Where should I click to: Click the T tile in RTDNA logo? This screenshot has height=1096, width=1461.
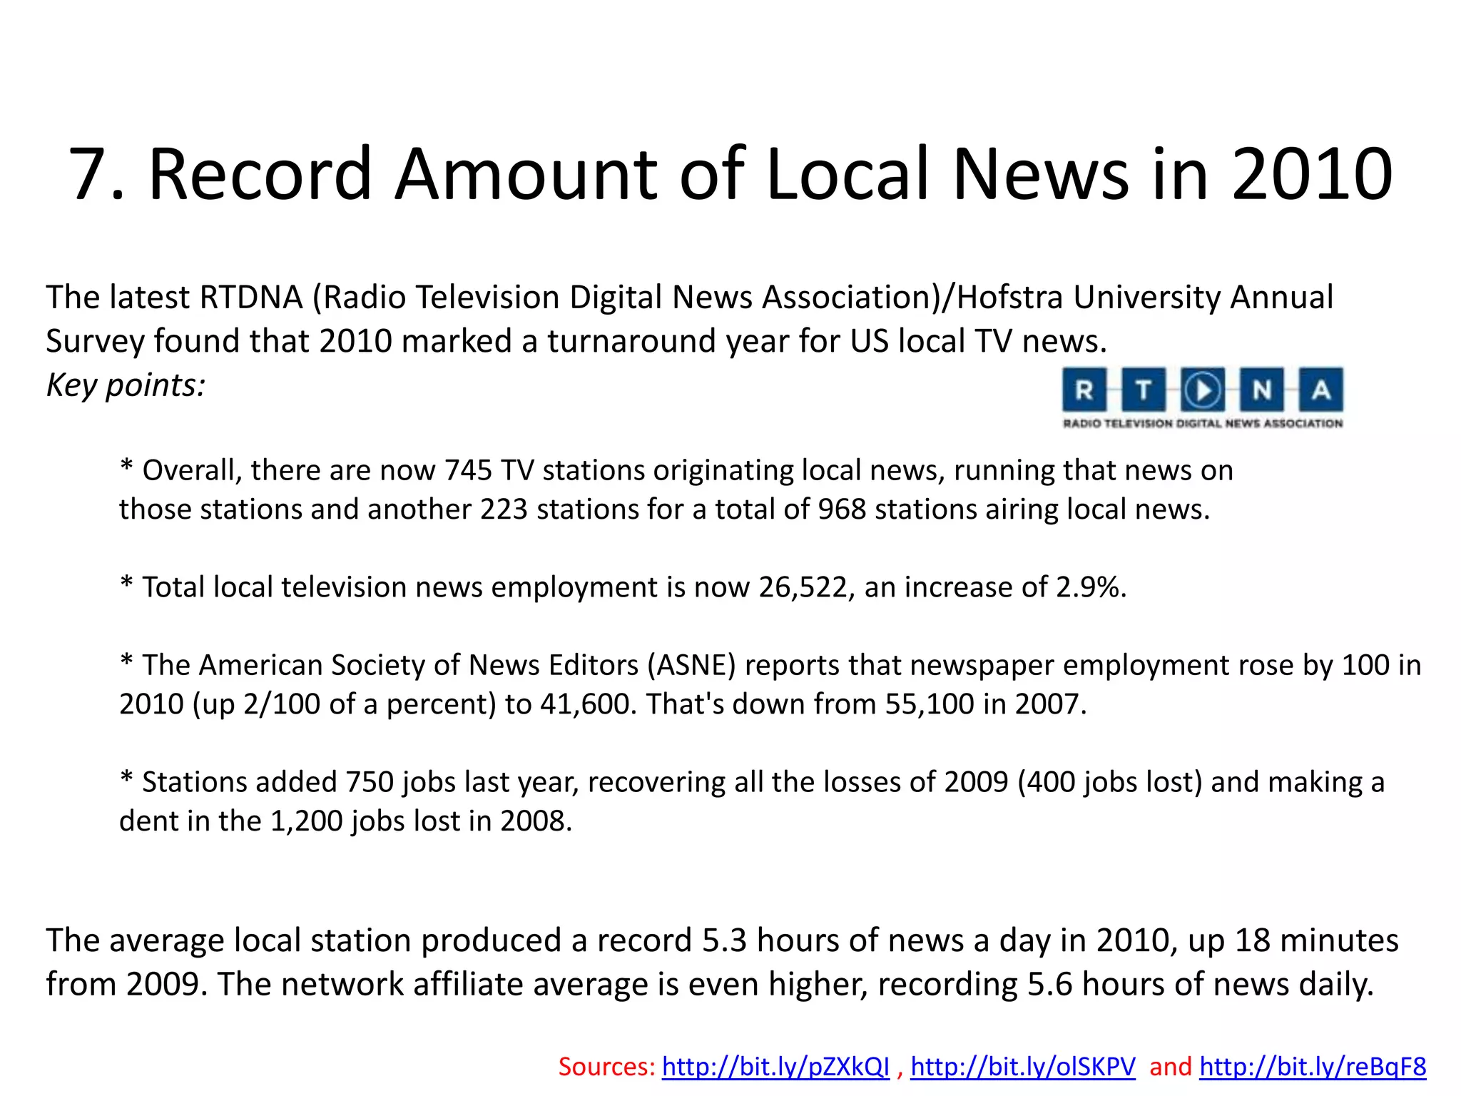click(1144, 390)
